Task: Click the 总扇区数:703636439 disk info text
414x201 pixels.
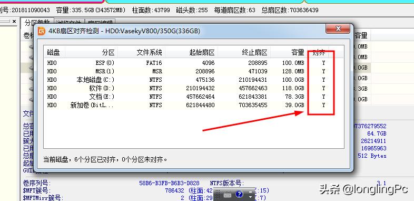Action: [x=290, y=11]
